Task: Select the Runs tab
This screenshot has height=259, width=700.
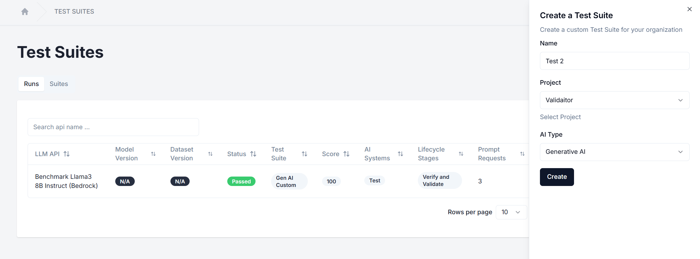Action: click(x=31, y=84)
